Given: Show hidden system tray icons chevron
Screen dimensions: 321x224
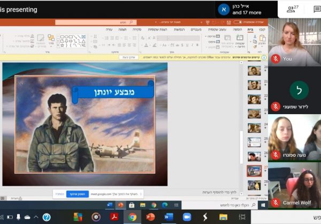Looking at the screenshot, I should click(x=36, y=217).
